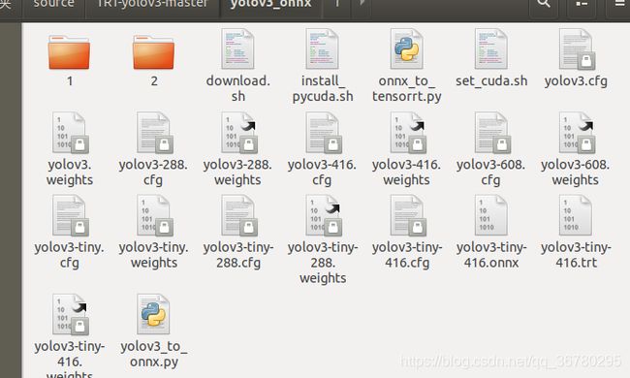Click the yolov3-tiny-416.cfg file name label
Viewport: 630px width, 378px height.
[407, 255]
